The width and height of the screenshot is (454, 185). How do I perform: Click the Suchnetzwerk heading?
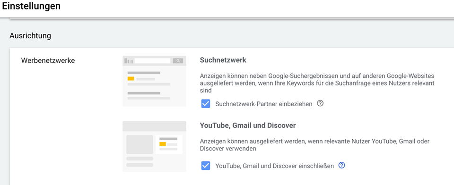[223, 60]
